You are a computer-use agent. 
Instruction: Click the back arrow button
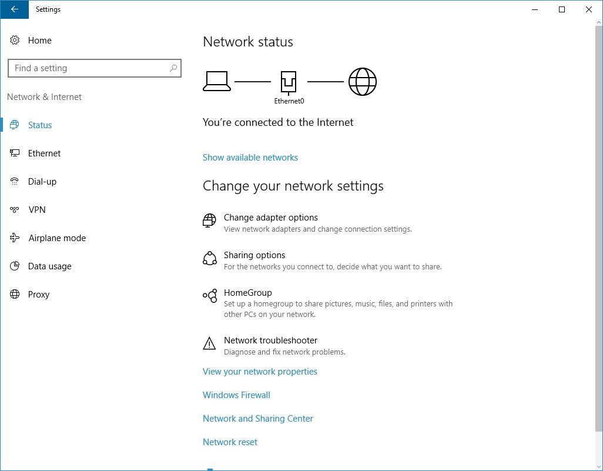[14, 9]
